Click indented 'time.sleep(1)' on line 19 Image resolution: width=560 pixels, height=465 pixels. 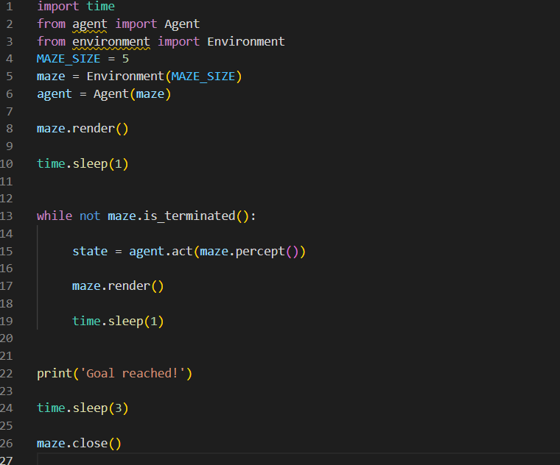[x=118, y=322]
